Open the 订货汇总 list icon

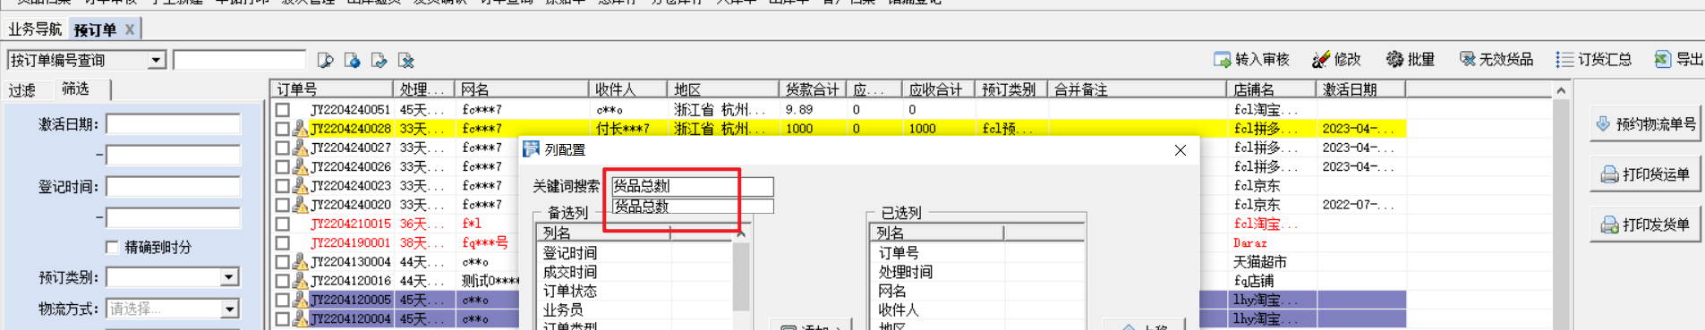(1564, 59)
